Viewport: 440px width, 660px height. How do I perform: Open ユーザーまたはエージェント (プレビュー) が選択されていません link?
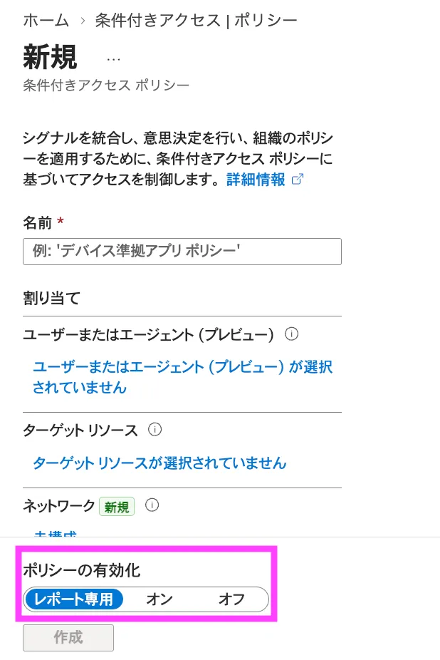point(182,377)
